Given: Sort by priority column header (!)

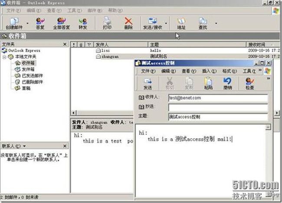Looking at the screenshot, I should [x=74, y=44].
